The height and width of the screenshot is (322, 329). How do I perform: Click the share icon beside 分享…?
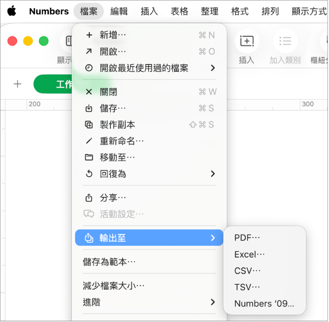point(89,198)
